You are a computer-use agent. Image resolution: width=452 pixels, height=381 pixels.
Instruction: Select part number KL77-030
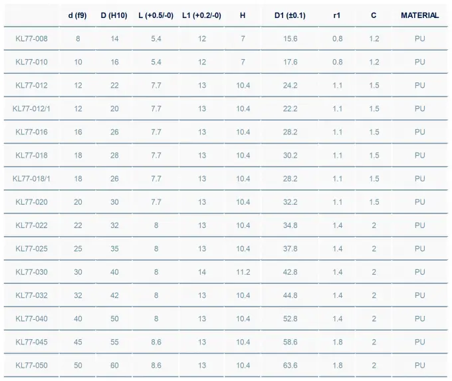[32, 272]
